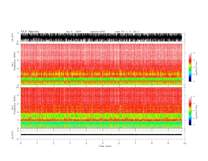This screenshot has height=161, width=208.
Task: Click the "-5" tick on ch.3(V) axis
Action: coord(18,139)
